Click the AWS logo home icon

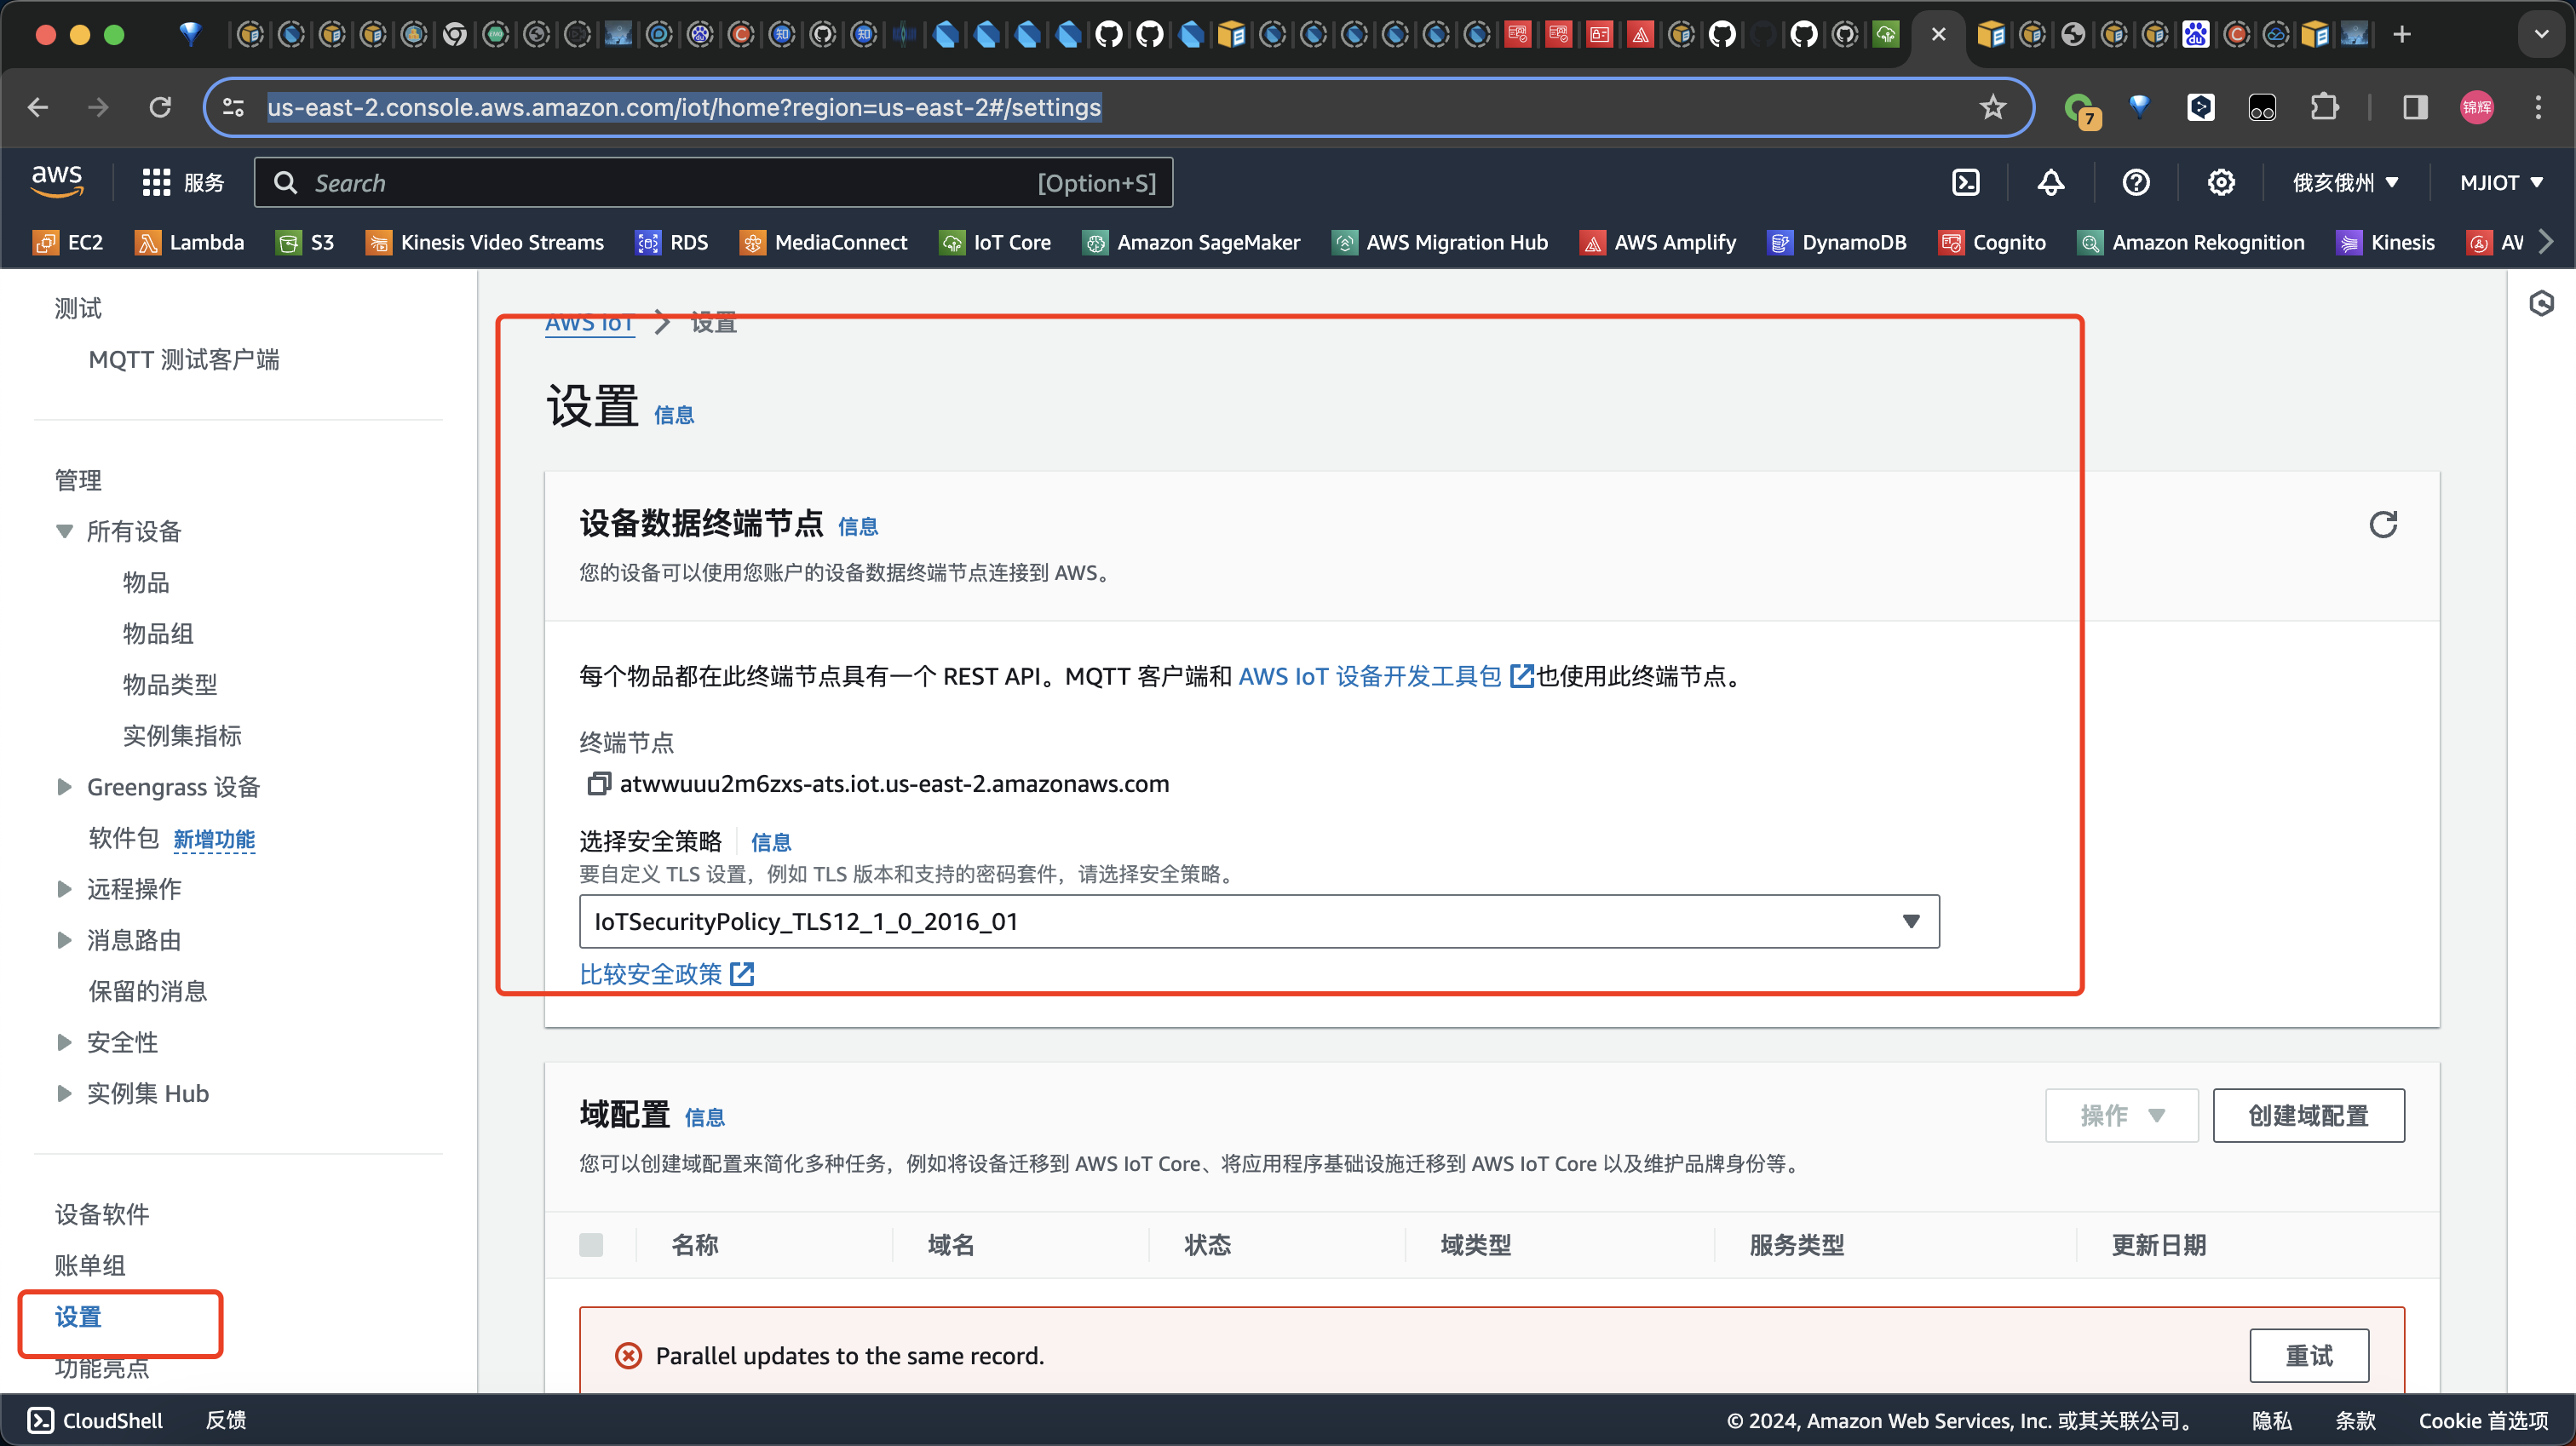click(57, 181)
